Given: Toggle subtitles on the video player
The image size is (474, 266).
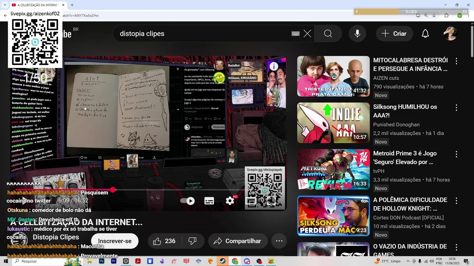Looking at the screenshot, I should [x=209, y=201].
